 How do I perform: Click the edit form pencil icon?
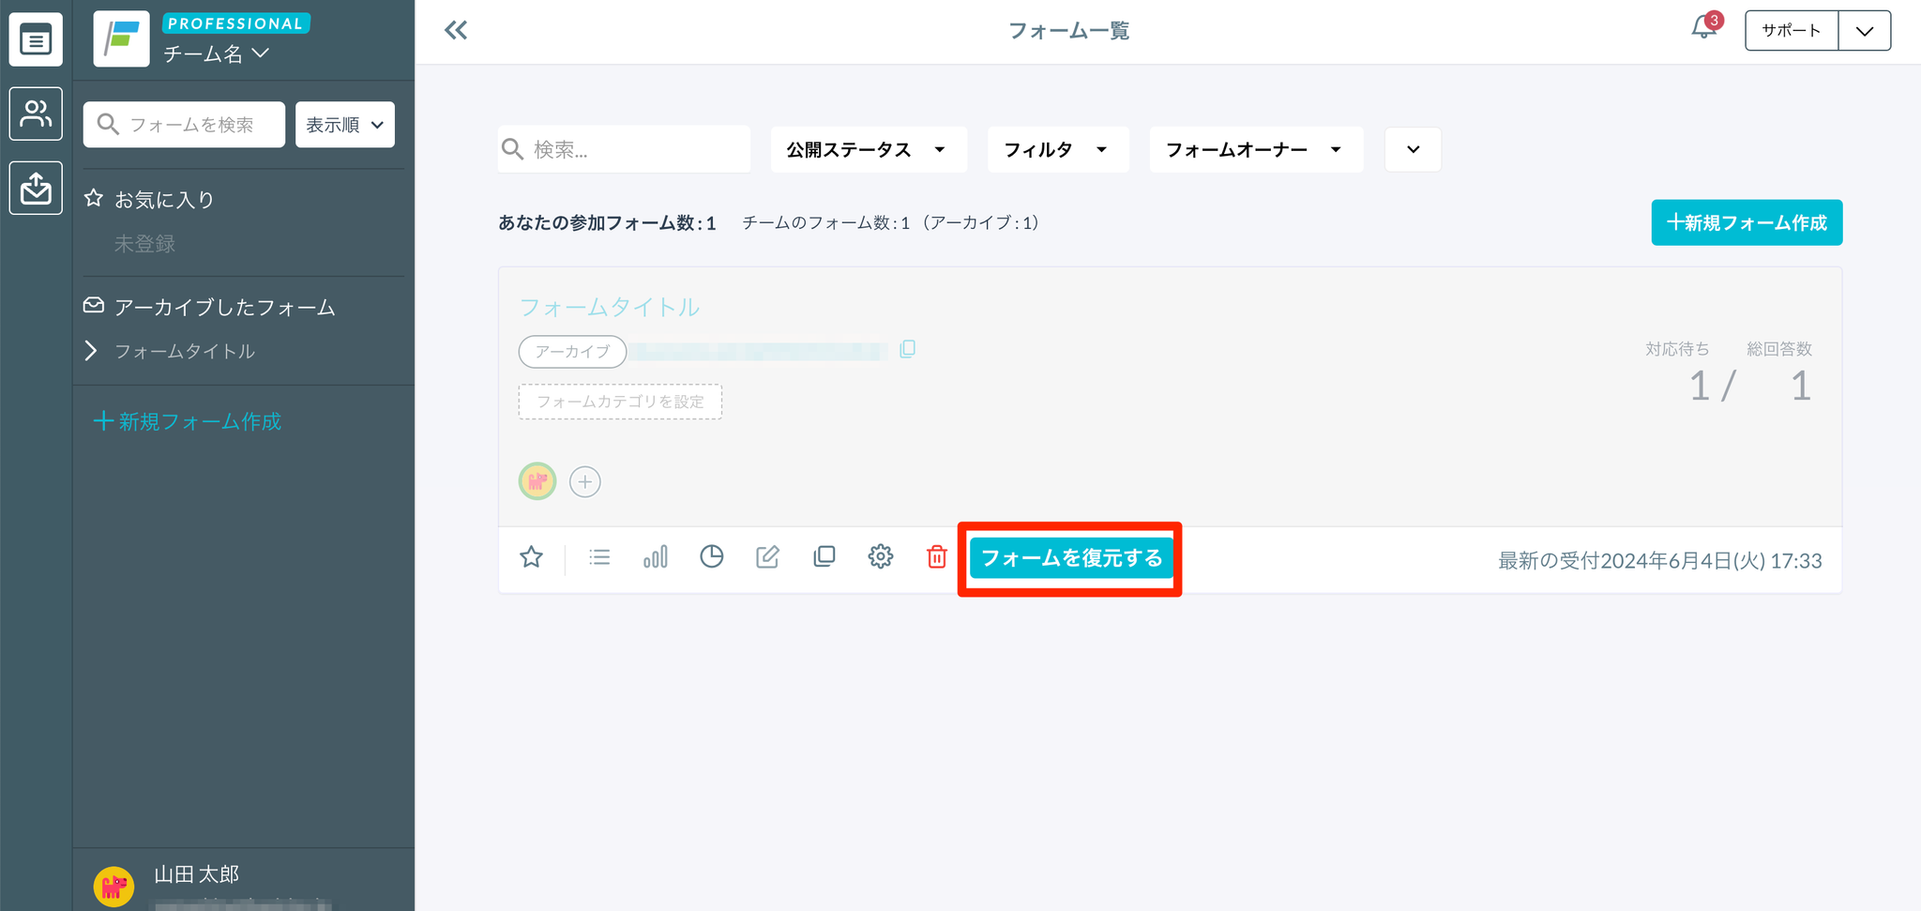click(767, 557)
